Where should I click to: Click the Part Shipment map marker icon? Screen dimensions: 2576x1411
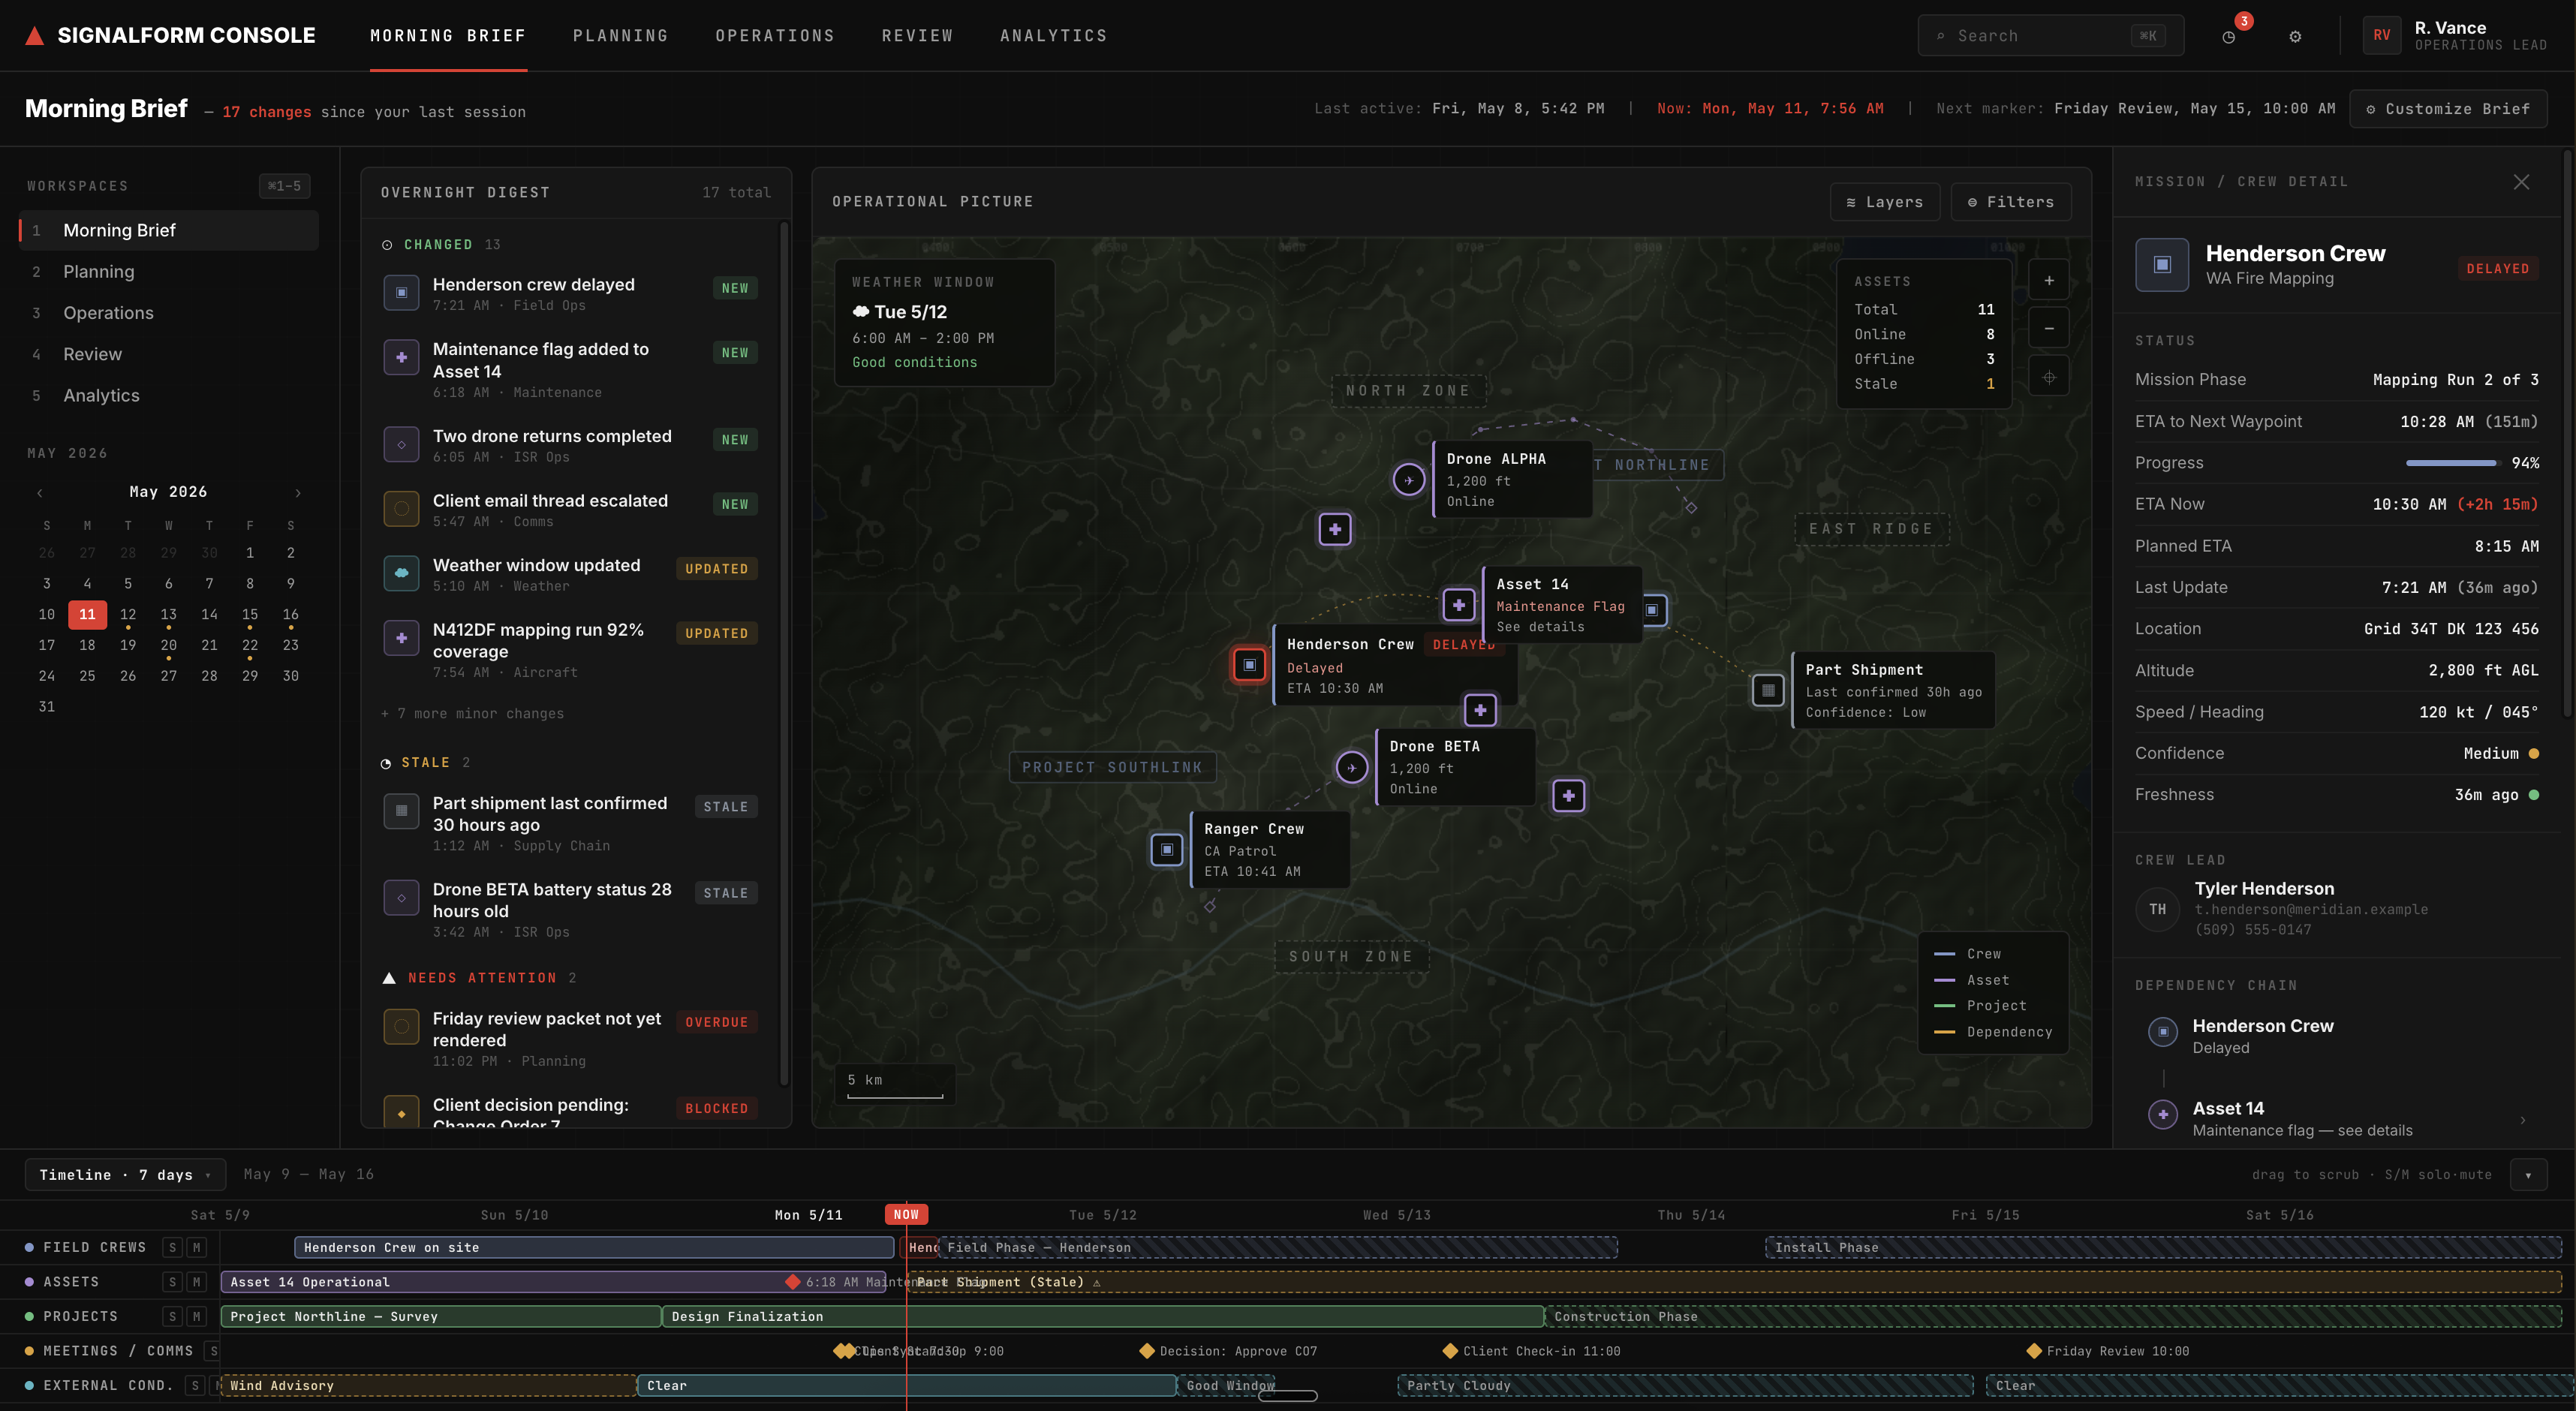[x=1768, y=690]
